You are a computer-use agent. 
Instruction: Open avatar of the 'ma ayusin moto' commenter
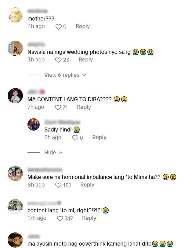15,240
